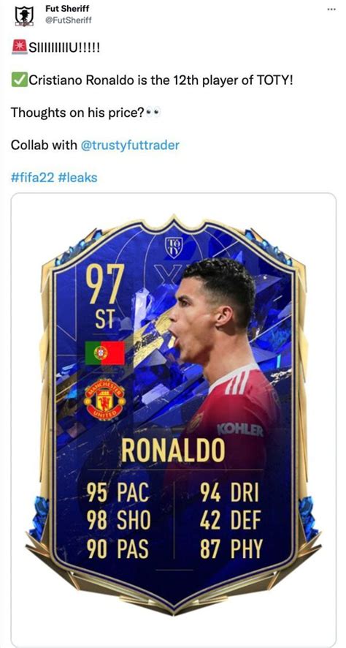Click the @FutSheriff handle
Viewport: 346px width, 648px height.
pos(69,20)
